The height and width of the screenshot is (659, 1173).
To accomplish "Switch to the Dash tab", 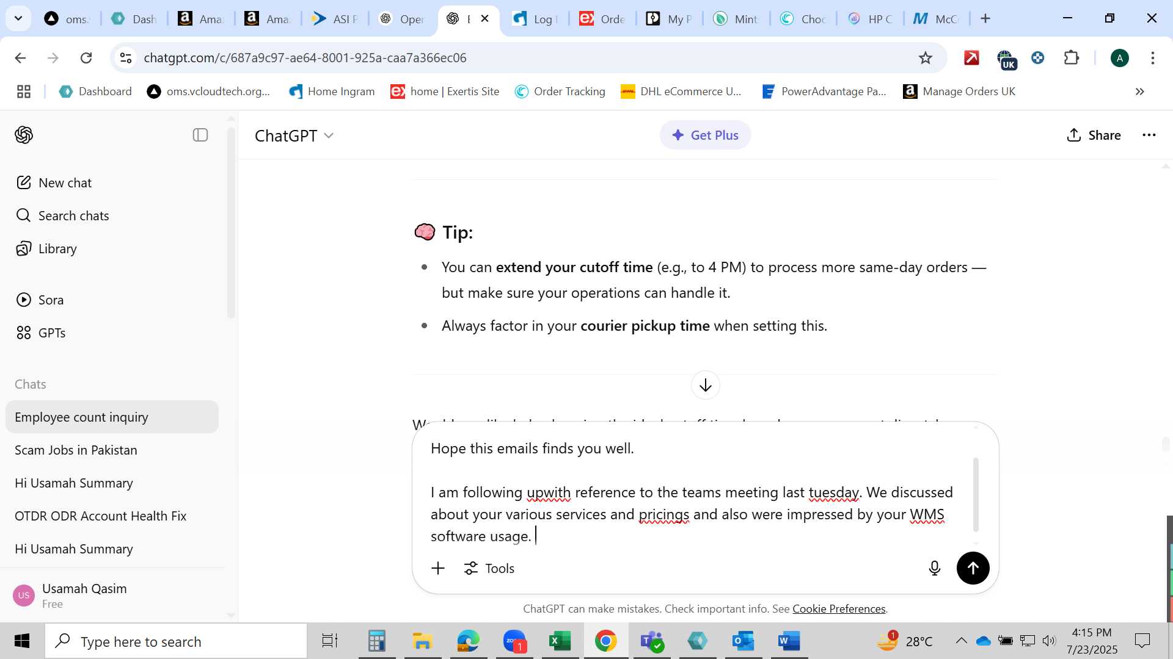I will 135,19.
